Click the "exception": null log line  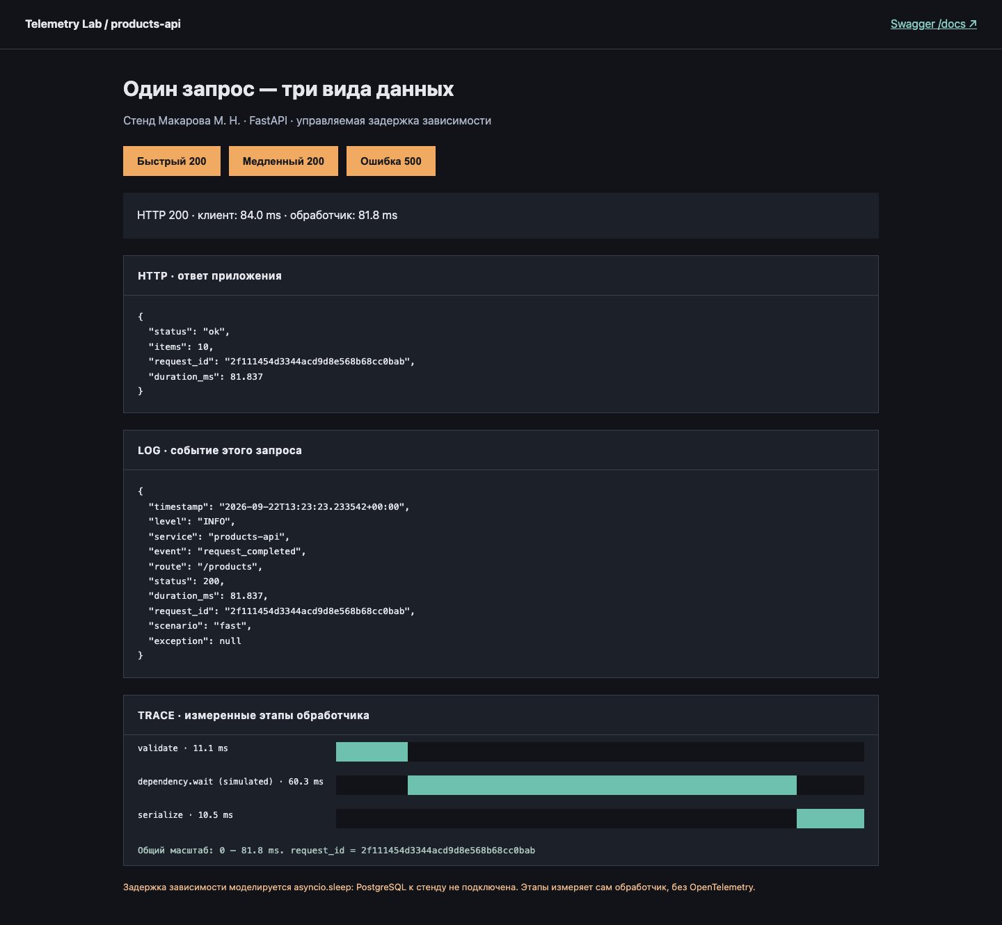click(195, 641)
